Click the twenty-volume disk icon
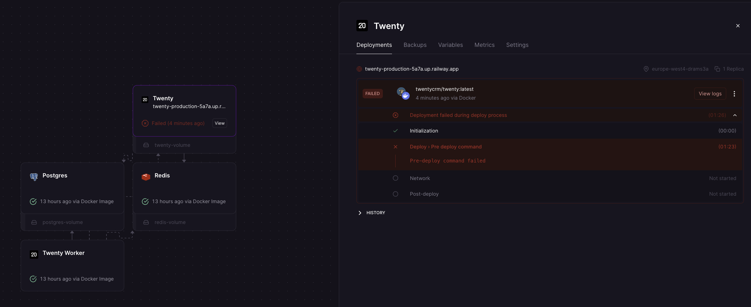 pyautogui.click(x=146, y=145)
